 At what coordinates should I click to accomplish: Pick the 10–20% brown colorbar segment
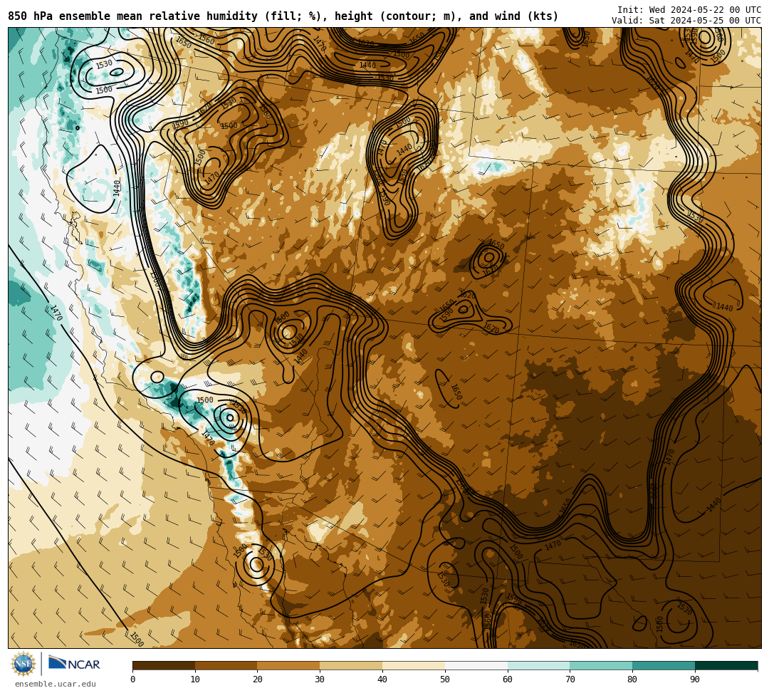click(226, 665)
